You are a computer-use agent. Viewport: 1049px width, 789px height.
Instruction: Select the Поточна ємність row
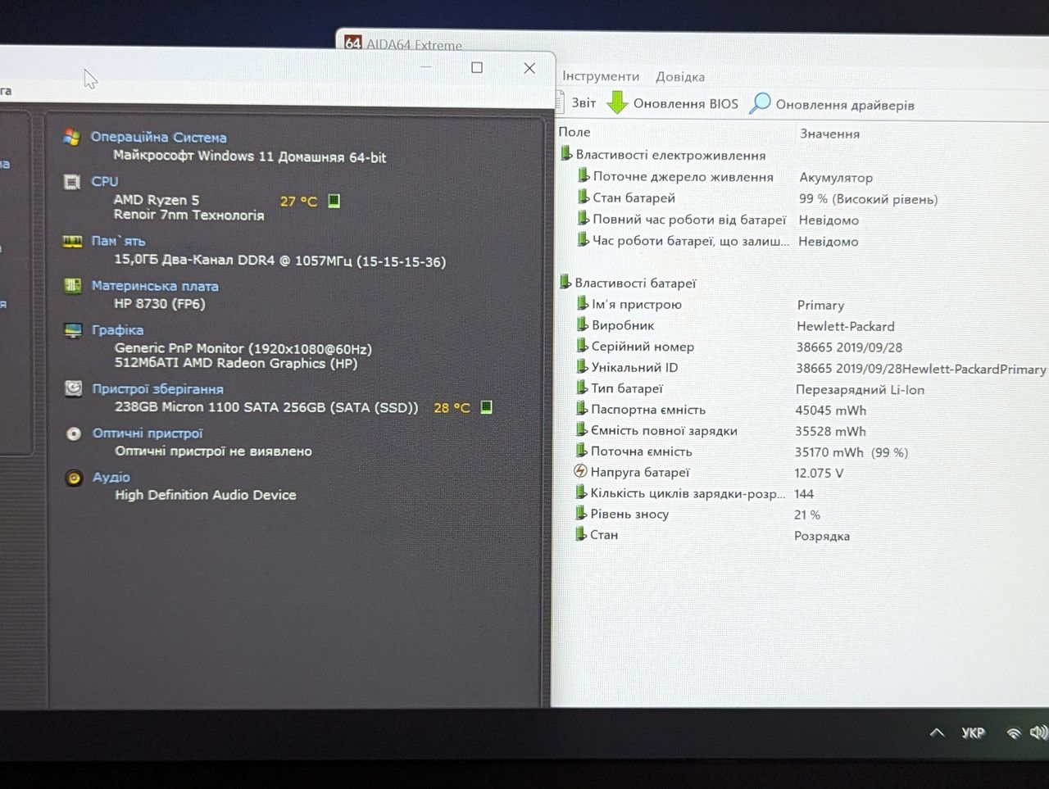tap(803, 451)
